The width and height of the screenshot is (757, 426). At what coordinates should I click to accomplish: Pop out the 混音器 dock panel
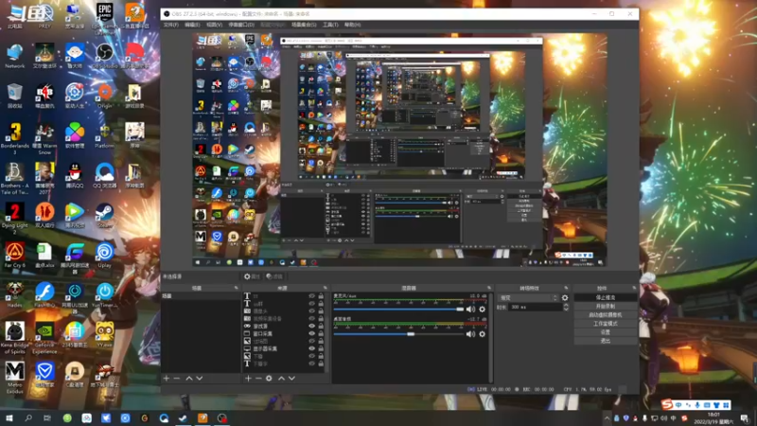[x=489, y=288]
